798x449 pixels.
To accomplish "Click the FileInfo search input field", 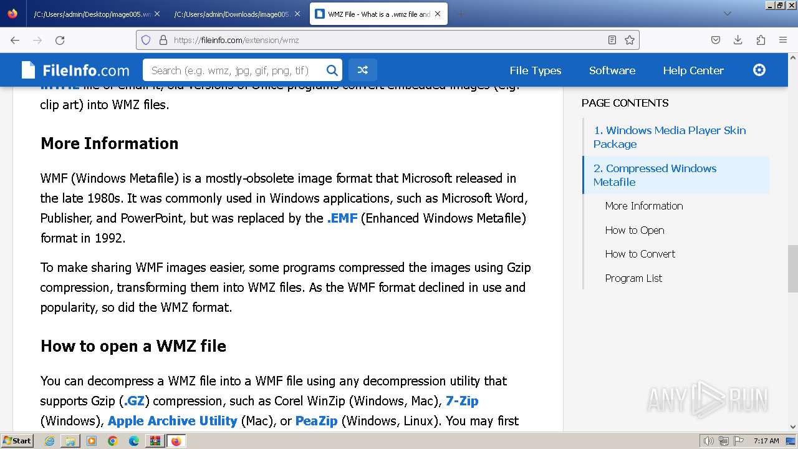I will coord(234,70).
